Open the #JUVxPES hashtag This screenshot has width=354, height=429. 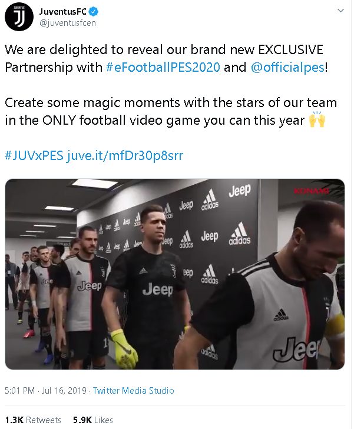click(x=34, y=155)
